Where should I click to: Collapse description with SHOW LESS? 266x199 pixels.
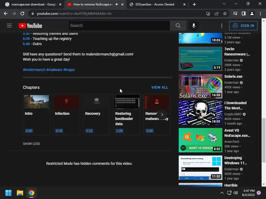[31, 144]
